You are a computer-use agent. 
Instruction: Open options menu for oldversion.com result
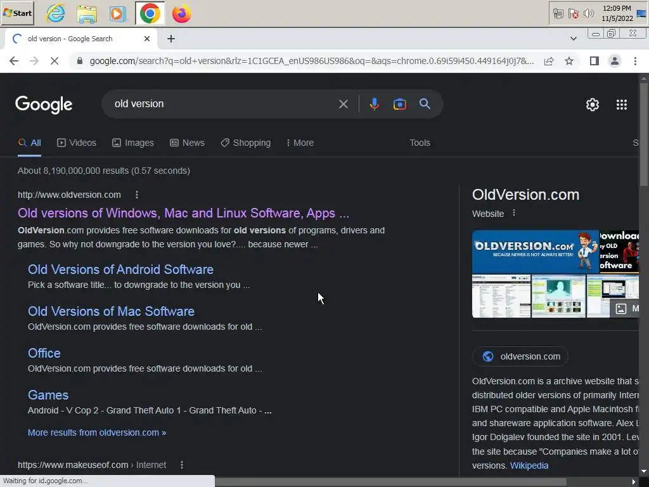click(x=137, y=195)
